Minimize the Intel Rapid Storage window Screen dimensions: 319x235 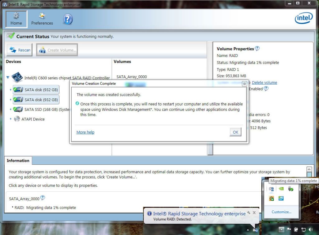click(x=290, y=3)
